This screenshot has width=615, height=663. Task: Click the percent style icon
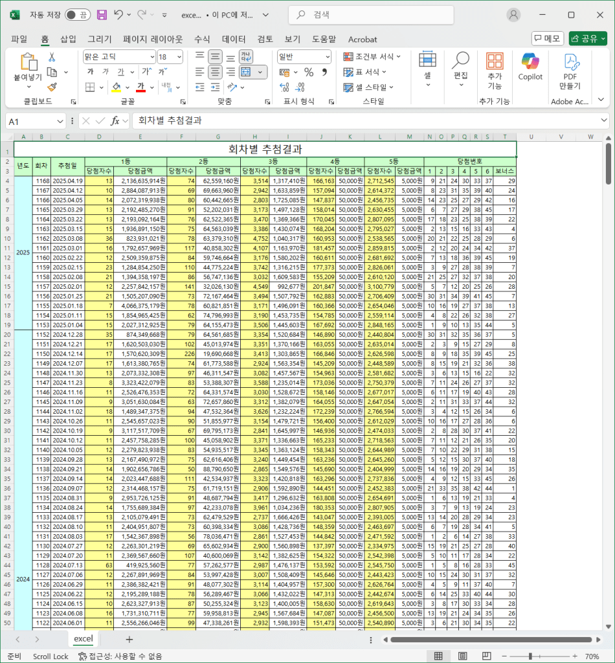(x=309, y=72)
